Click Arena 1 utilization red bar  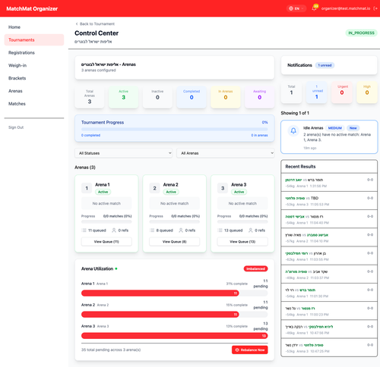point(160,293)
